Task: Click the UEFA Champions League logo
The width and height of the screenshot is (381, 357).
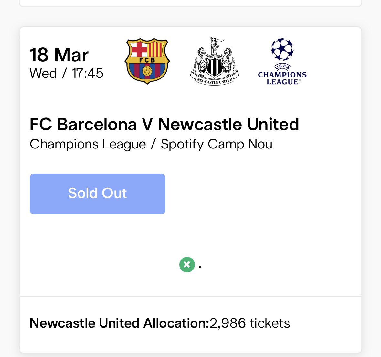Action: [282, 62]
